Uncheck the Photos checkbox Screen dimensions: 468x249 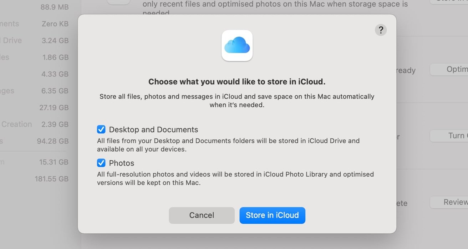[101, 163]
